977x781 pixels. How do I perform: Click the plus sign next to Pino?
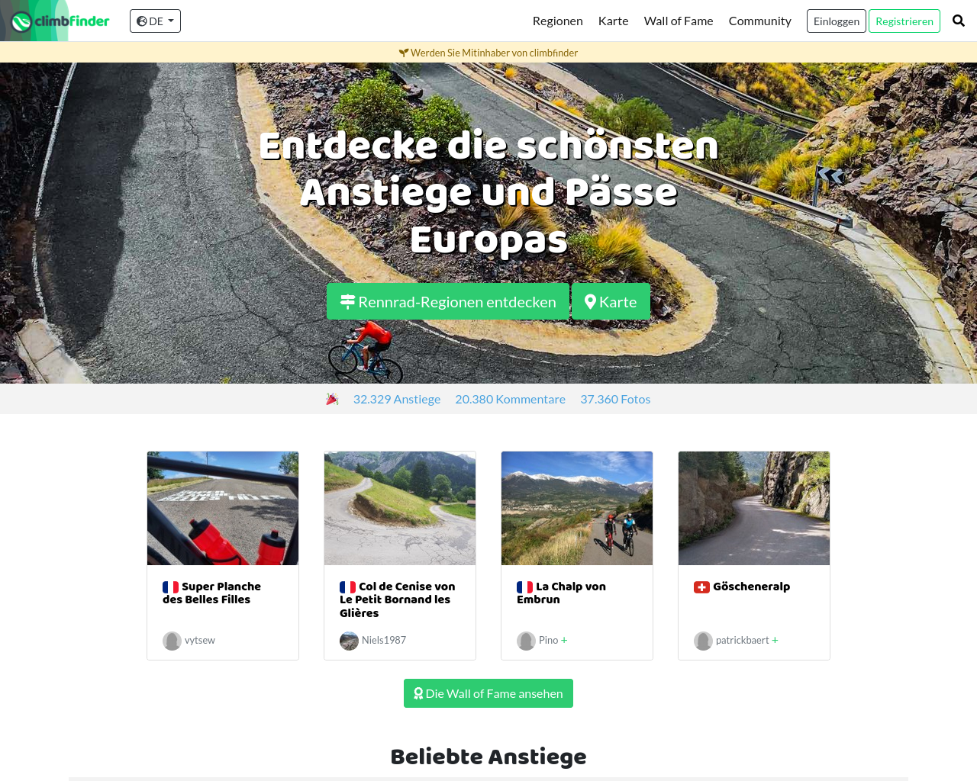click(x=564, y=640)
